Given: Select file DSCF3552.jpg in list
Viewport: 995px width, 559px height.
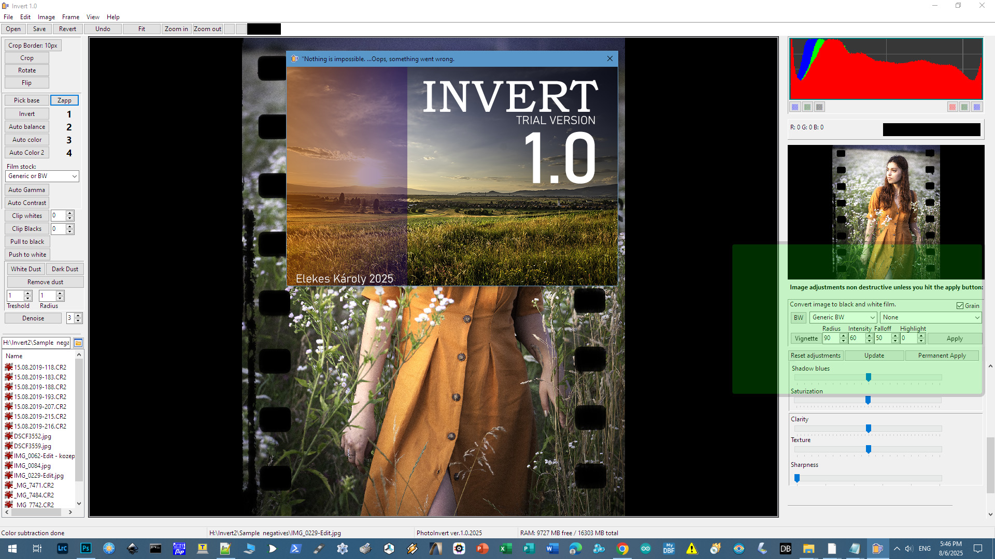Looking at the screenshot, I should tap(32, 436).
